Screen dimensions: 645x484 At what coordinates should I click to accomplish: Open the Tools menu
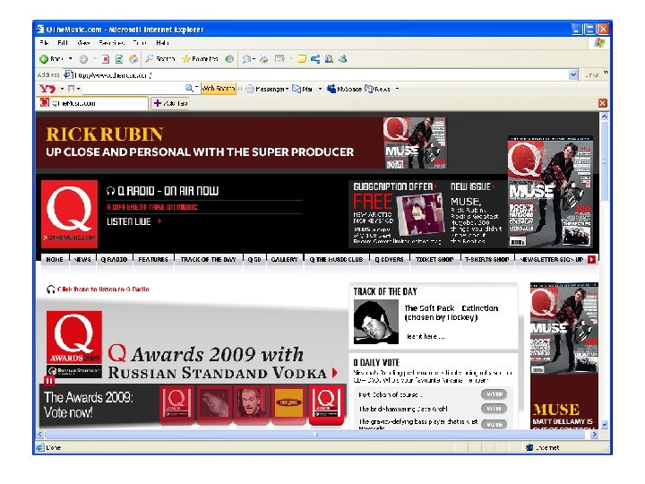[140, 43]
